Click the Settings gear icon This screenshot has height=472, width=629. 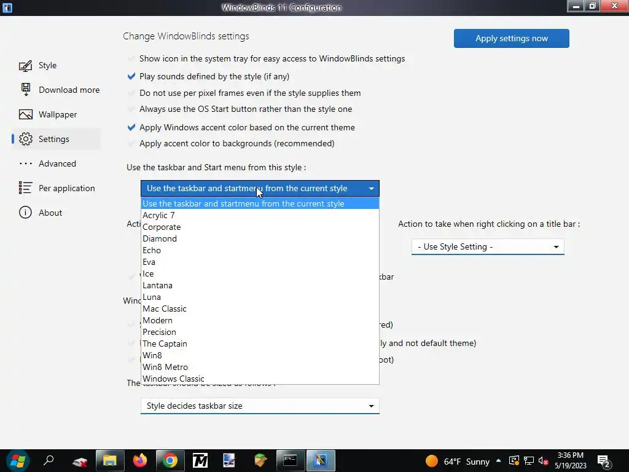click(x=26, y=139)
